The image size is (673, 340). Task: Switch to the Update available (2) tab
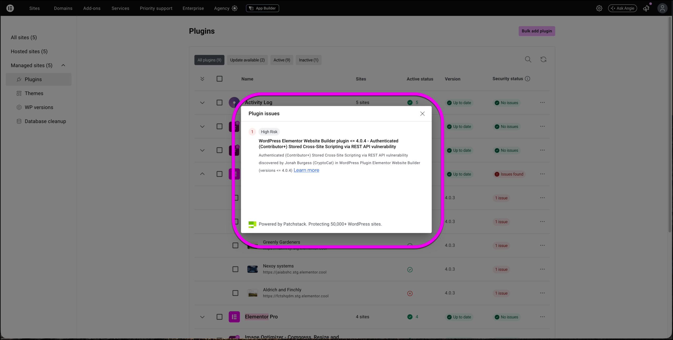pyautogui.click(x=247, y=60)
